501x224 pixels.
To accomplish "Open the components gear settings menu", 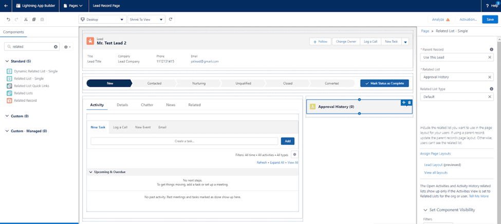I will click(67, 47).
